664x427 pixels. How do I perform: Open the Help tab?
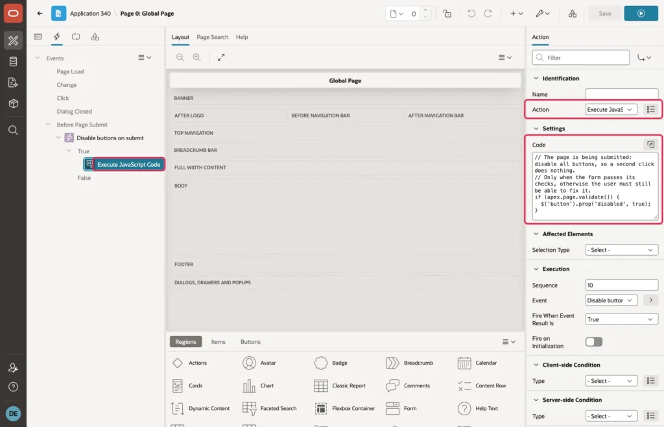[242, 37]
